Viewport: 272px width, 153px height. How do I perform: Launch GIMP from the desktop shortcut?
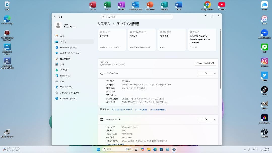pos(264,104)
